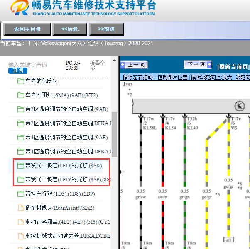This screenshot has height=249, width=250.
Task: Click document icon of 电控机械式制动助力器
Action: point(21,236)
